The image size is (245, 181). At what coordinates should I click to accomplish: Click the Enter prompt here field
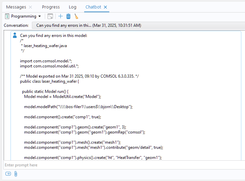[x=122, y=165]
